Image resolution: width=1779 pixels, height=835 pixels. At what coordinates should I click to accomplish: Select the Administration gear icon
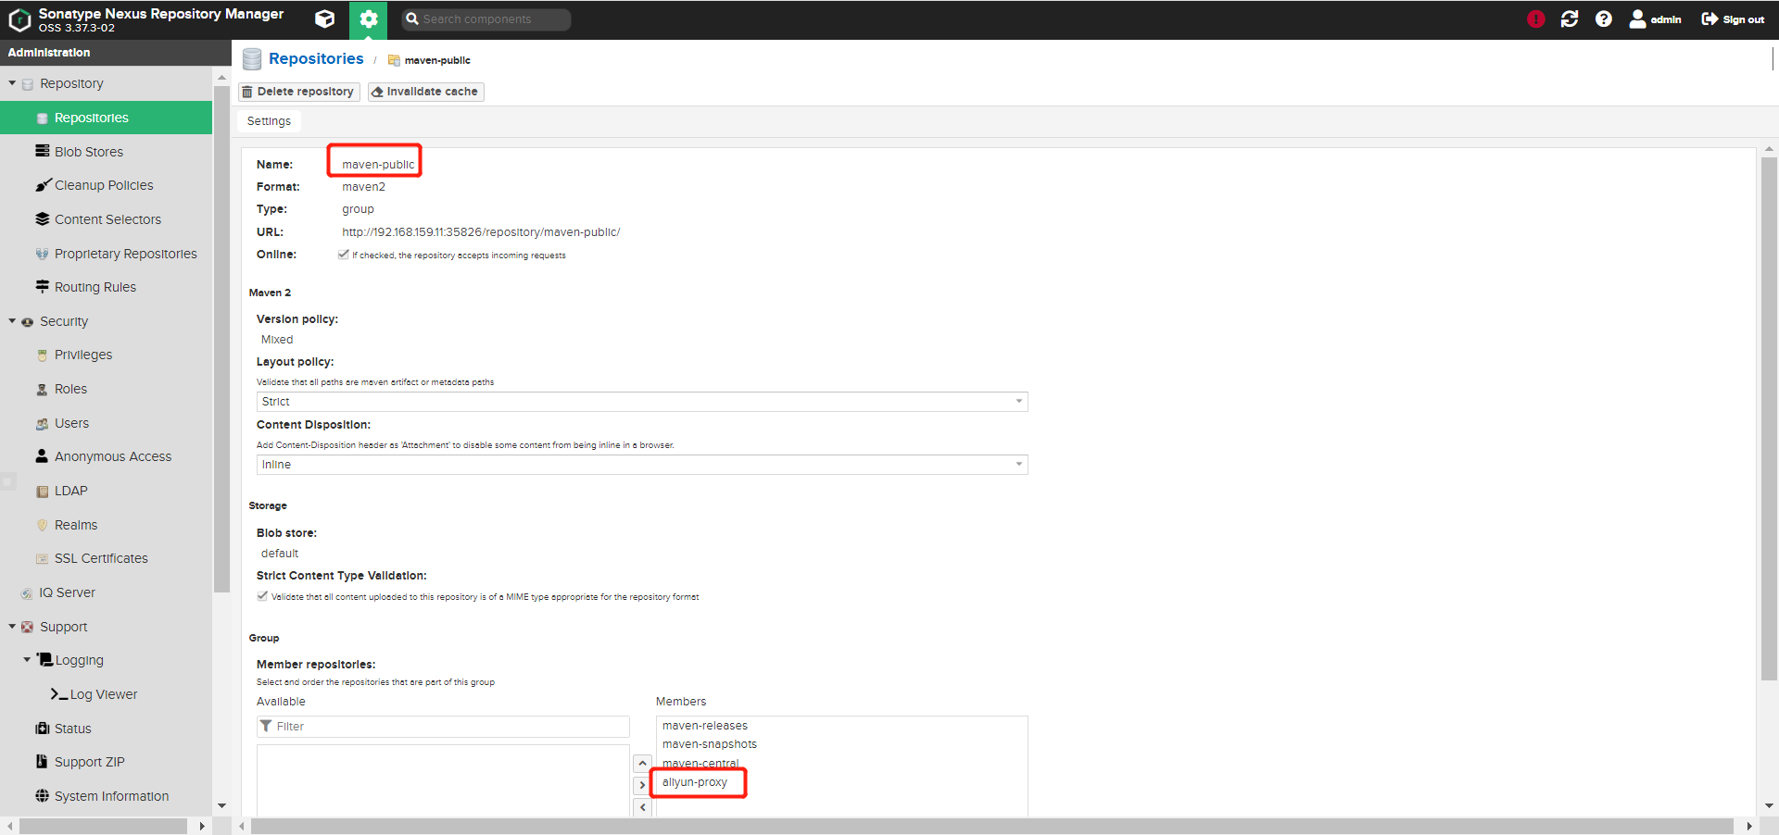click(x=368, y=19)
